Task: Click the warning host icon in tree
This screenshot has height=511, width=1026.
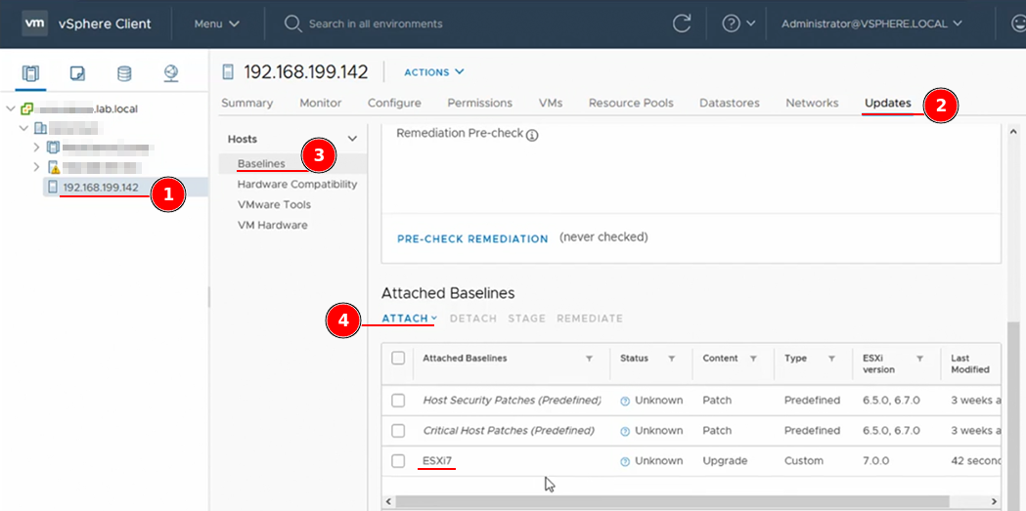Action: (55, 167)
